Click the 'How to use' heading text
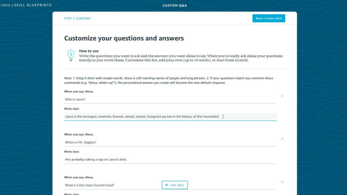Image resolution: width=347 pixels, height=195 pixels. (x=89, y=51)
